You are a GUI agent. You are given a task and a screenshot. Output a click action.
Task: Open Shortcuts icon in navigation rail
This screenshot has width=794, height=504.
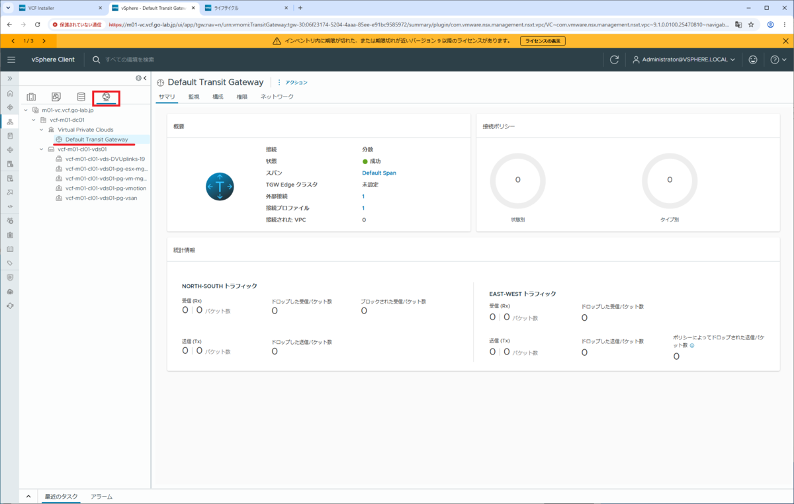click(10, 107)
